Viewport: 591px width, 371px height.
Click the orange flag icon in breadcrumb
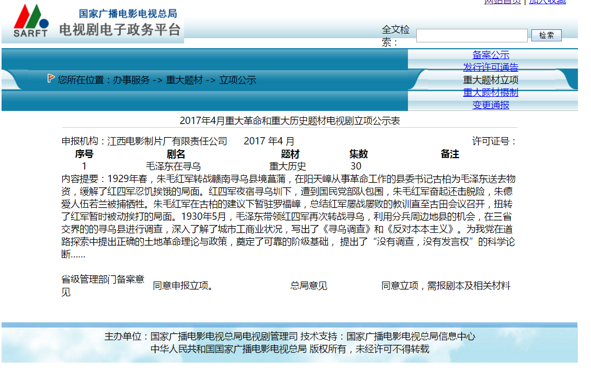pos(51,78)
